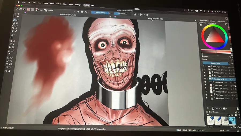The image size is (241, 136).
Task: Click the horizontal mirror tool icon
Action: [135, 14]
